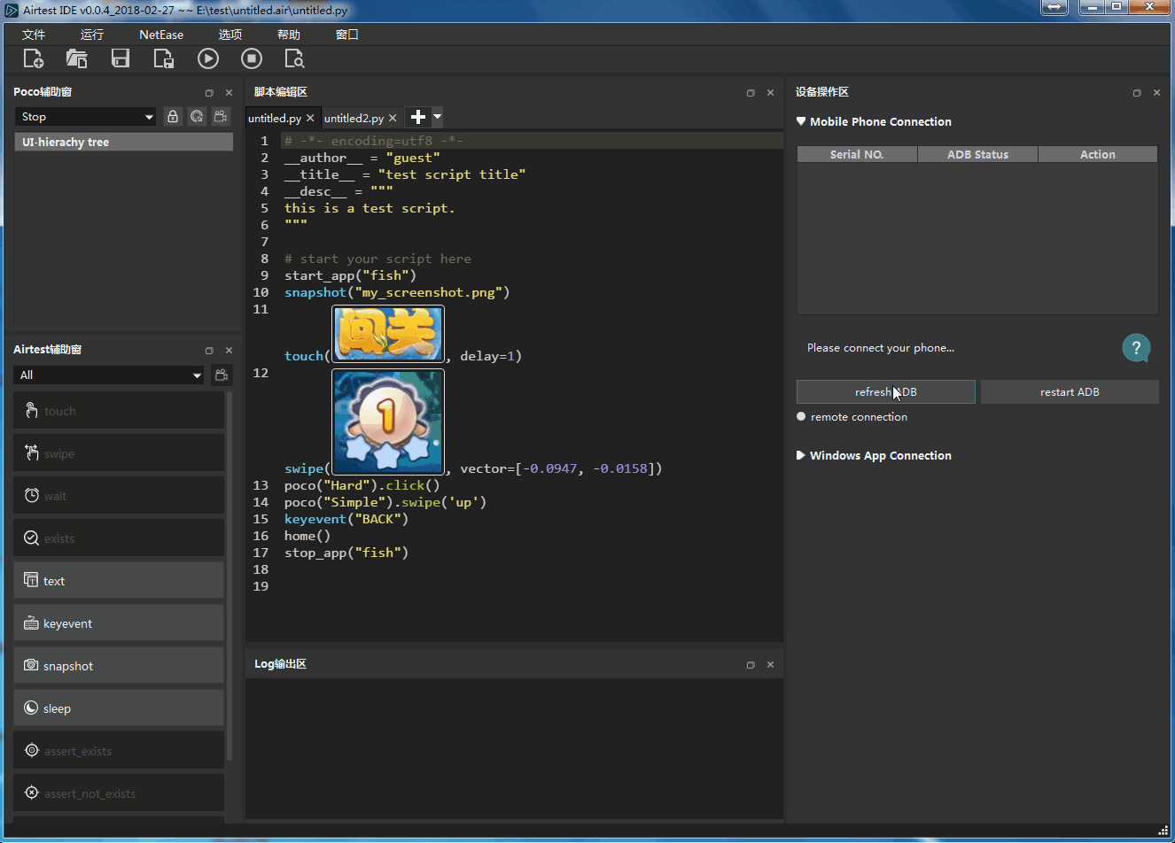
Task: Float the script editor panel
Action: pyautogui.click(x=751, y=92)
